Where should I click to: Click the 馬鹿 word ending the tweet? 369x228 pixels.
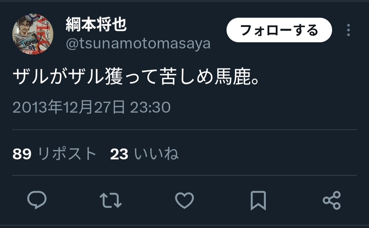[x=233, y=76]
